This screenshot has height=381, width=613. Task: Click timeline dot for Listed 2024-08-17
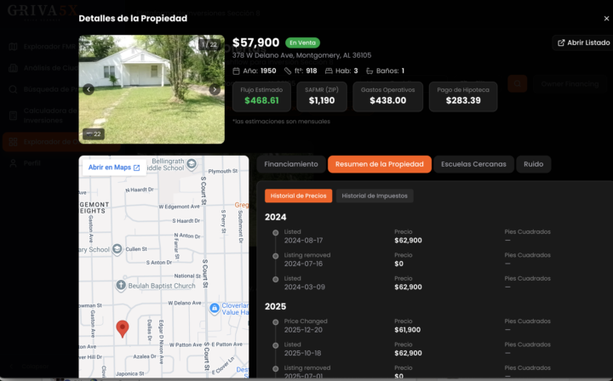coord(276,233)
